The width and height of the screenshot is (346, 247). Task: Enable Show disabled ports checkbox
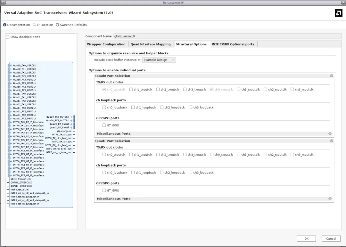coord(8,37)
